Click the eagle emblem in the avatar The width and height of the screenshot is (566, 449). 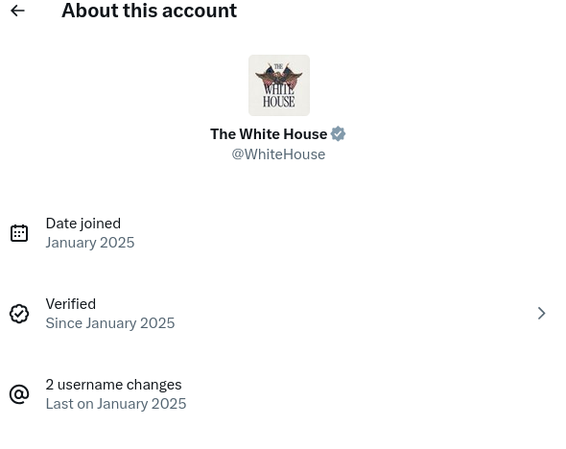(278, 77)
